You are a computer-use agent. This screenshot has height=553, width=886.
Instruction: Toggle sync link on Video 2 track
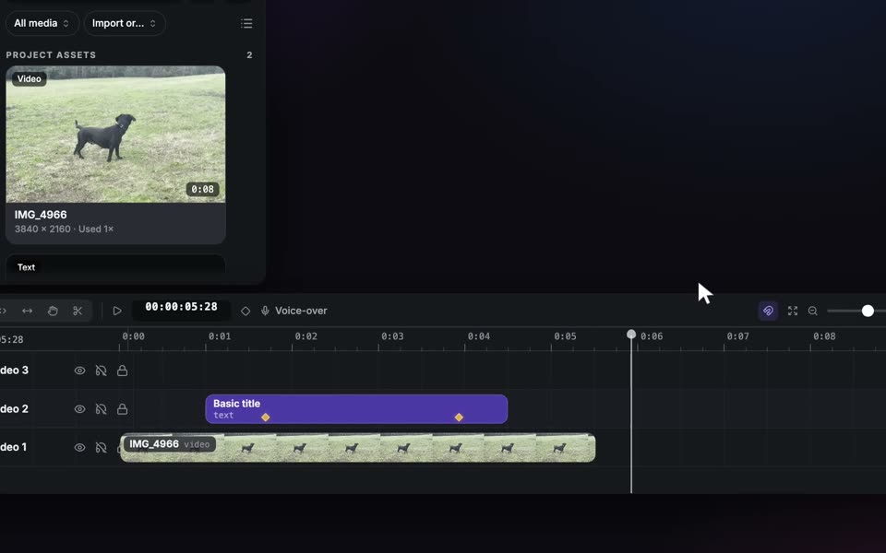point(102,409)
